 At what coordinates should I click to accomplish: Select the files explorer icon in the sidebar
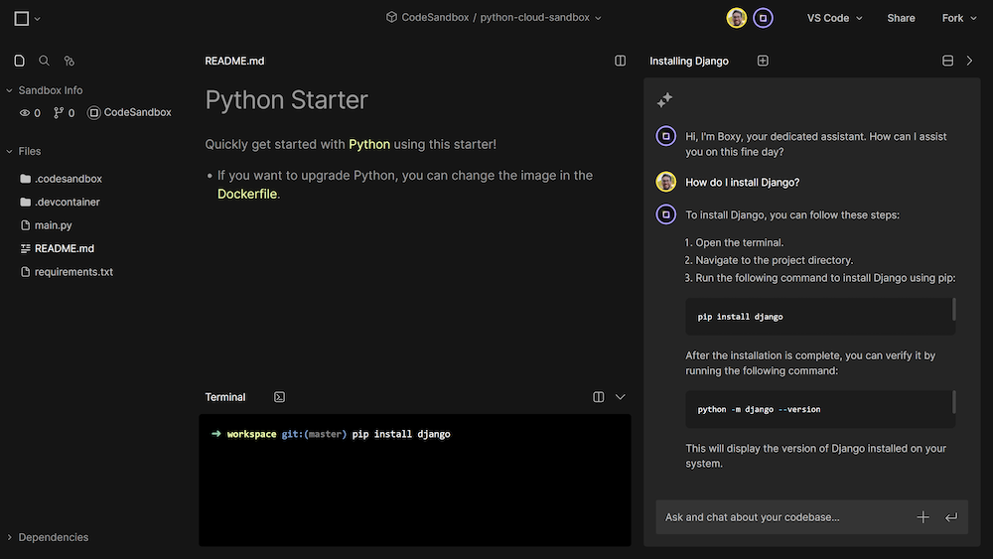click(19, 61)
